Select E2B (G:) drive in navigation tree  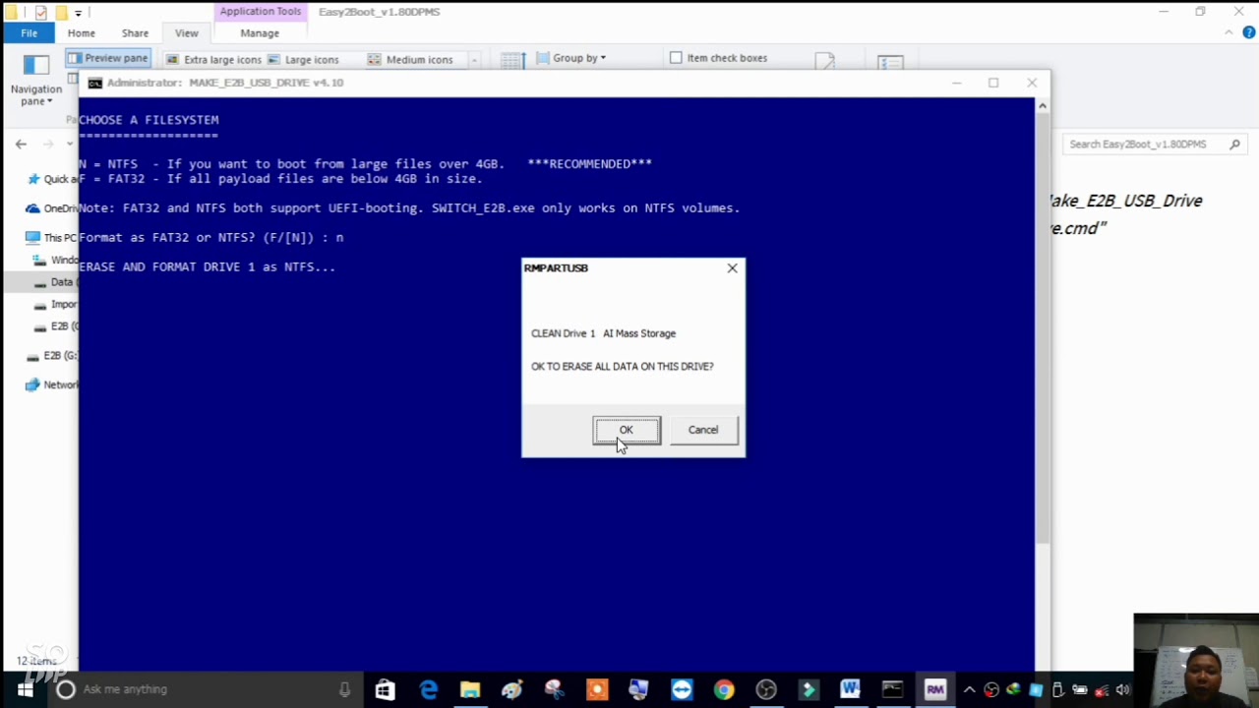(52, 356)
